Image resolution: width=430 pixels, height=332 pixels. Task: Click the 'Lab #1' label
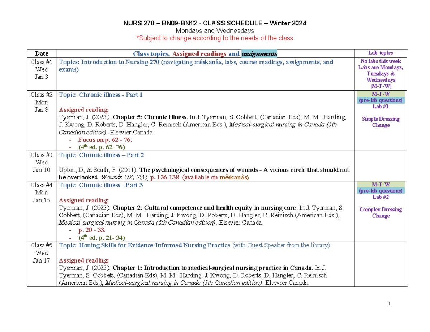[381, 106]
